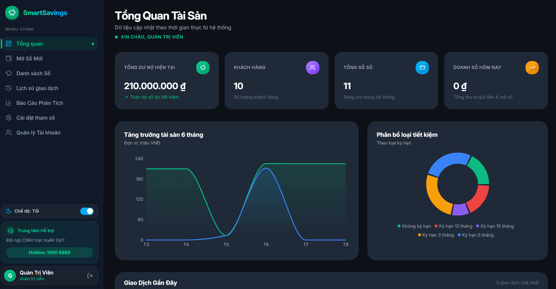The image size is (556, 289).
Task: Open Cài đặt tham số menu entry
Action: (50, 118)
